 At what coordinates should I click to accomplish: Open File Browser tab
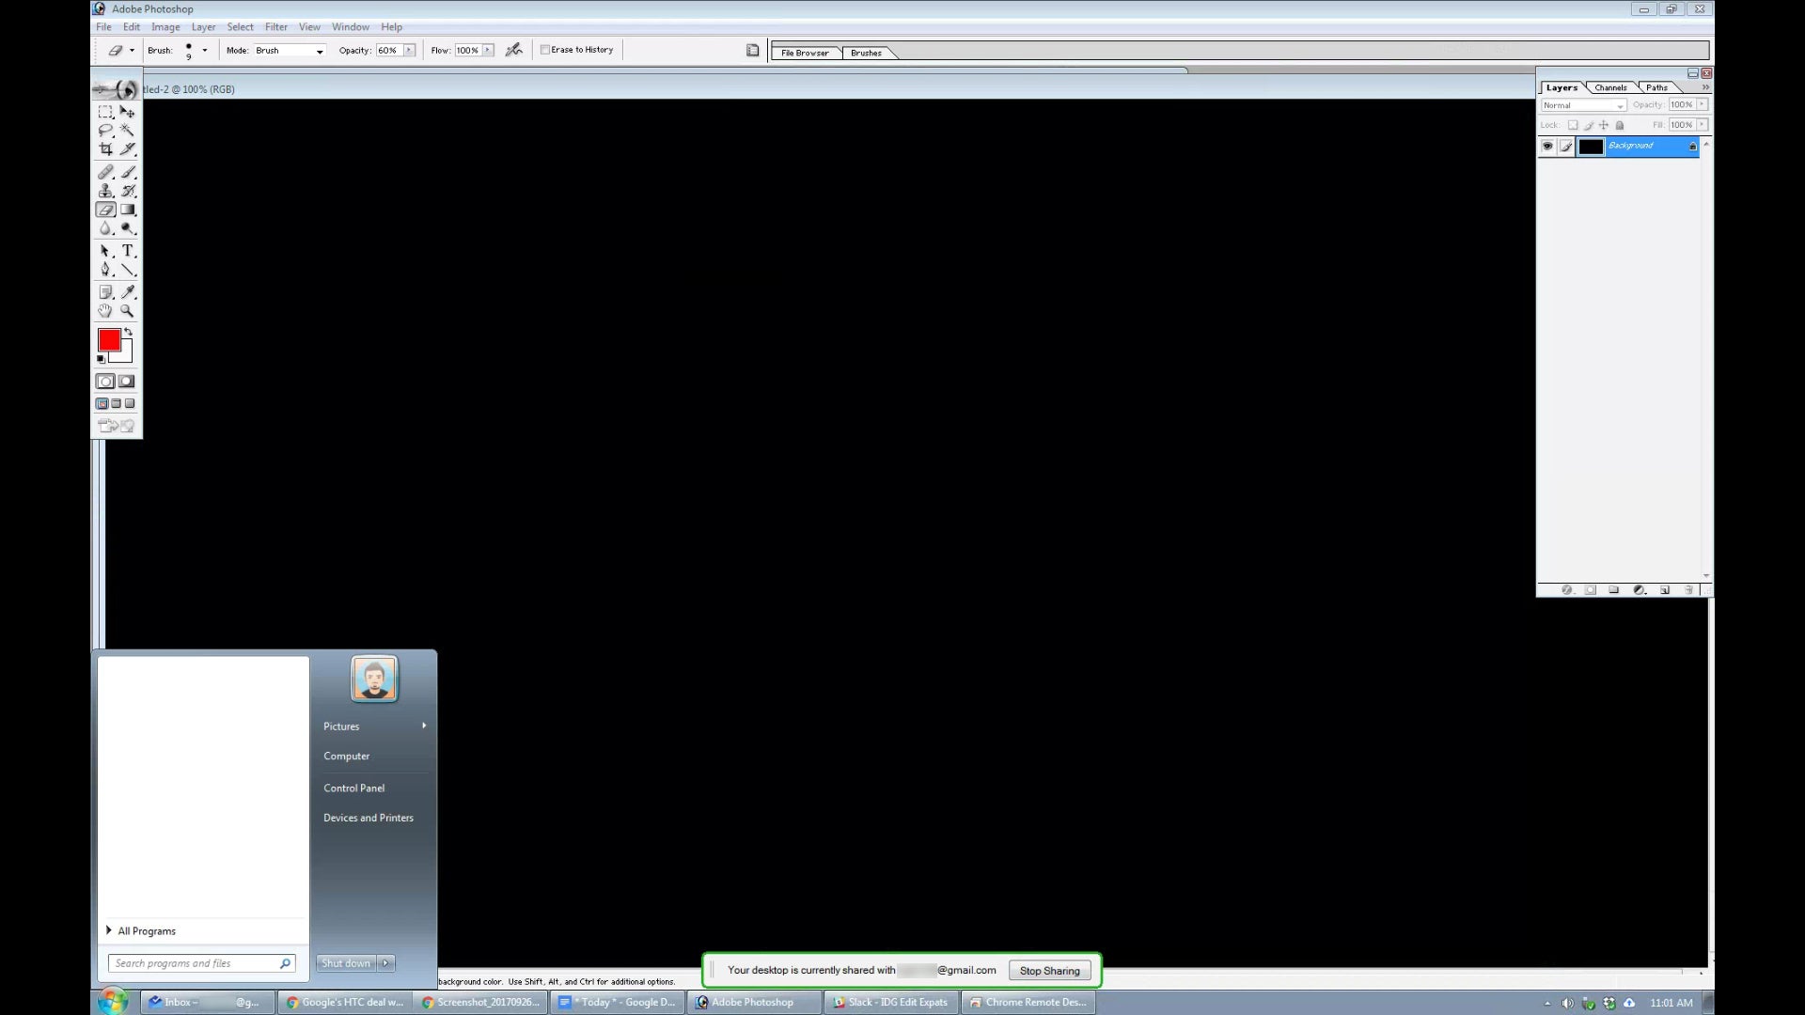[x=805, y=52]
